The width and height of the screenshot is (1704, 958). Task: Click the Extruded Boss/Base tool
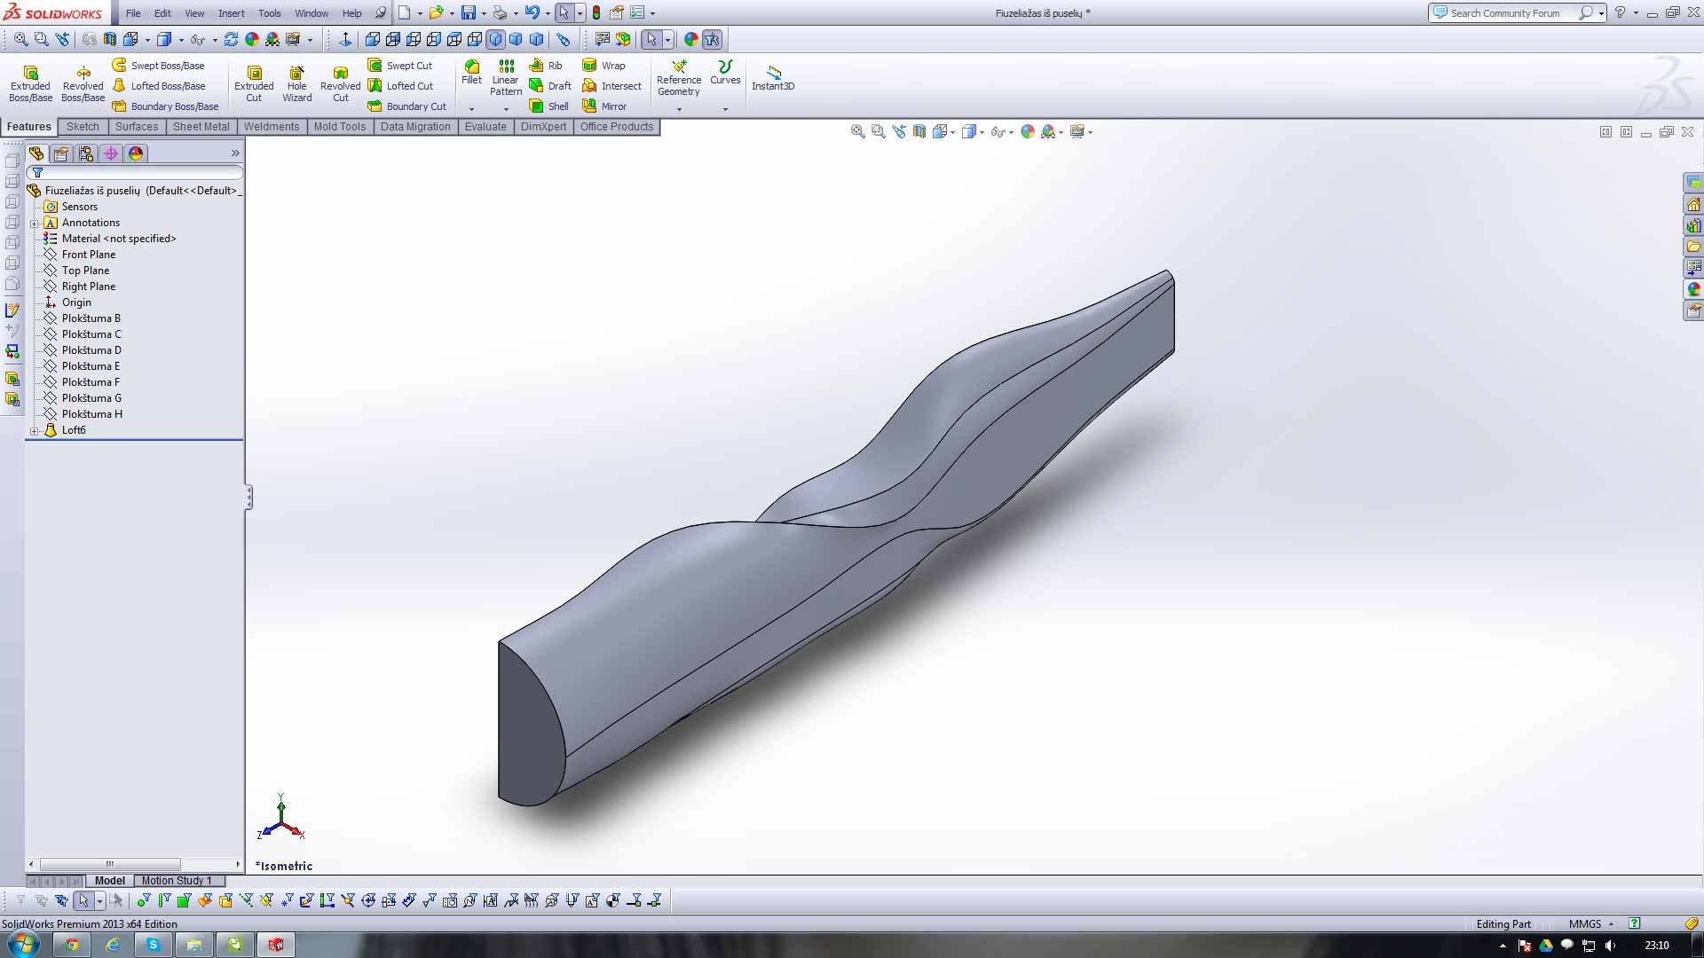[x=30, y=82]
